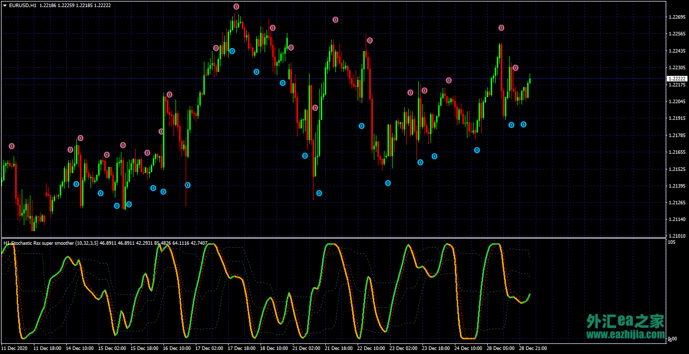The height and width of the screenshot is (354, 689).
Task: Click the blue signal marker below the 22 Dec low
Action: (x=388, y=183)
